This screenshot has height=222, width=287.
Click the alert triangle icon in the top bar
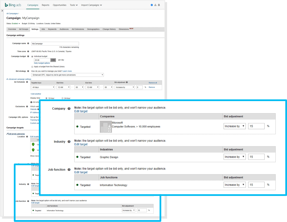(155, 5)
